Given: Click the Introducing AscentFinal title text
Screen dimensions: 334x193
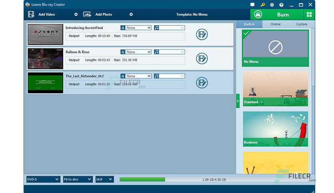Looking at the screenshot, I should [84, 28].
